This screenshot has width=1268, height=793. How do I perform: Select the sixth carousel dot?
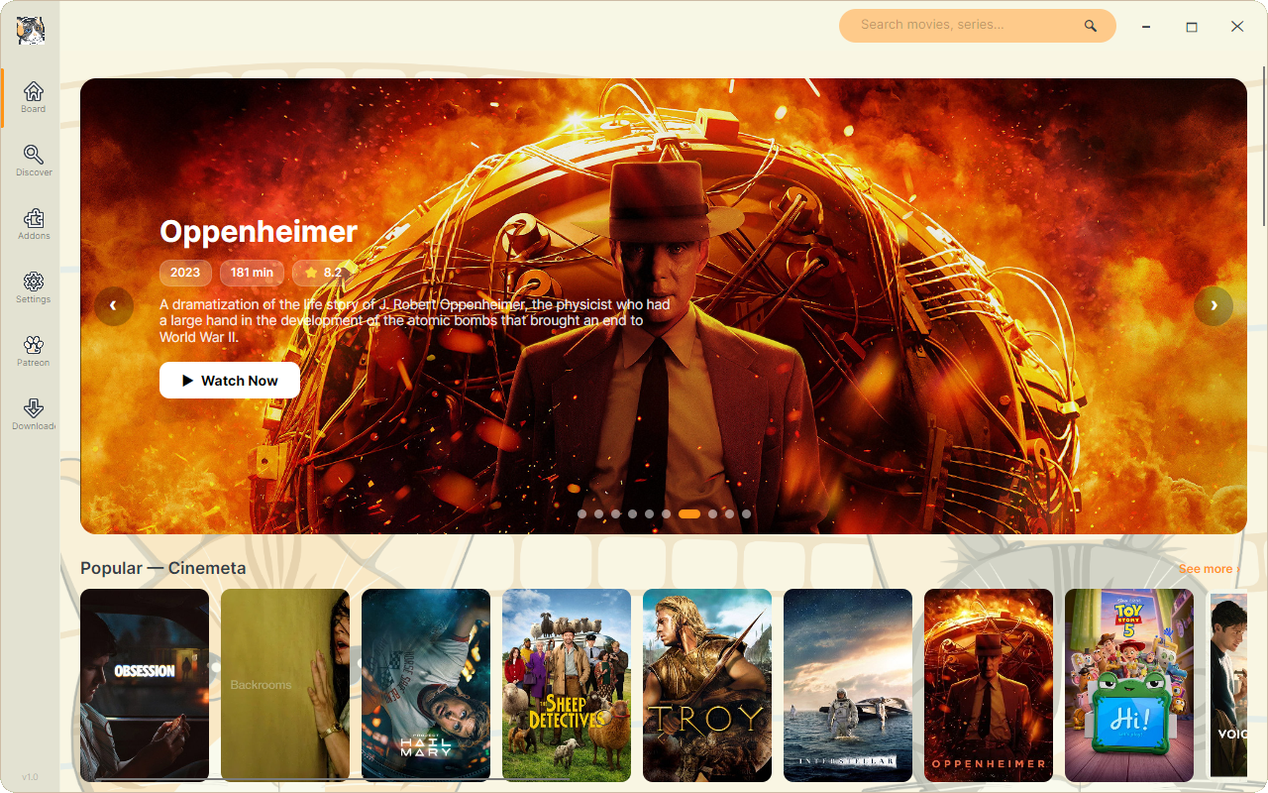tap(666, 514)
